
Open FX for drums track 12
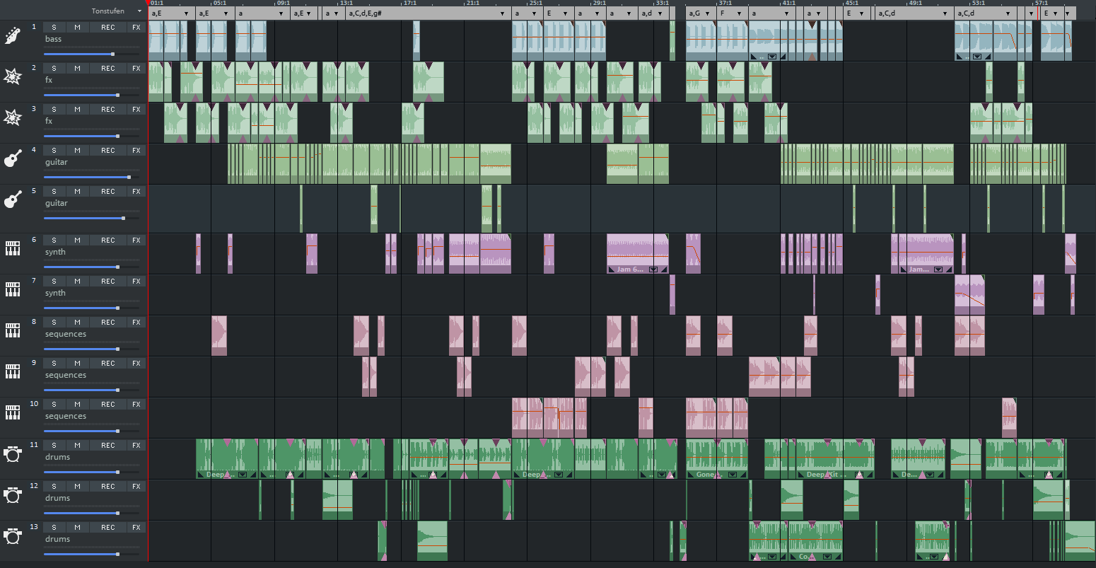click(x=136, y=487)
